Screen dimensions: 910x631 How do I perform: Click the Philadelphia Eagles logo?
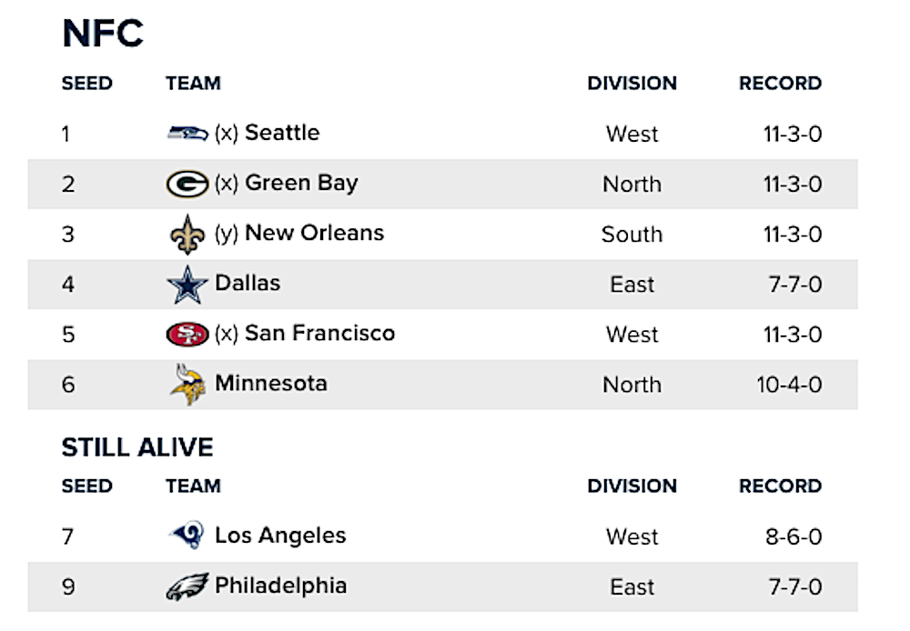[x=187, y=586]
